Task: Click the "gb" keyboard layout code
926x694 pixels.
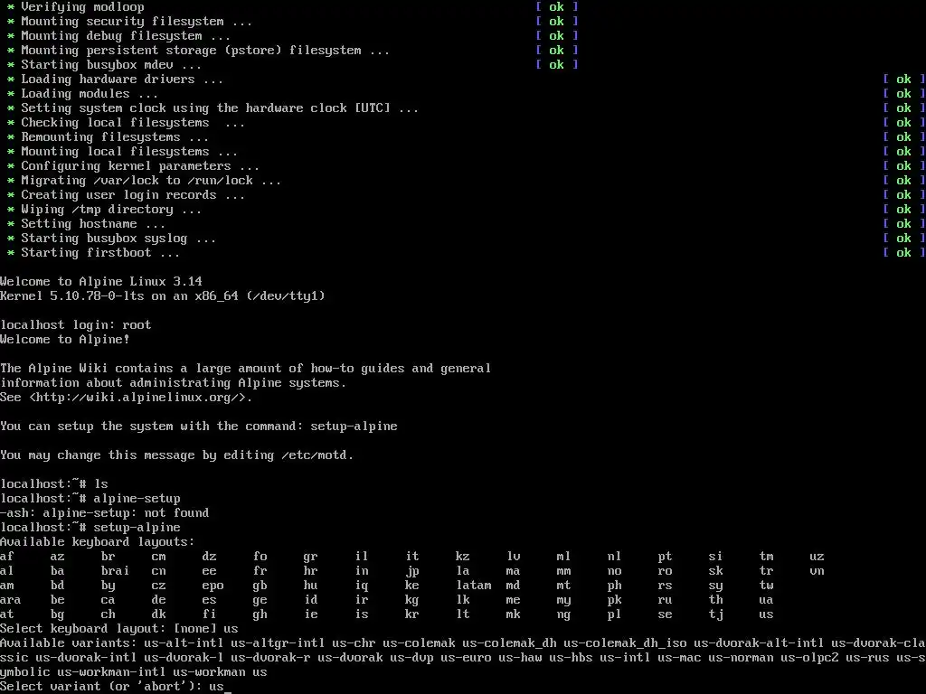Action: pos(260,586)
